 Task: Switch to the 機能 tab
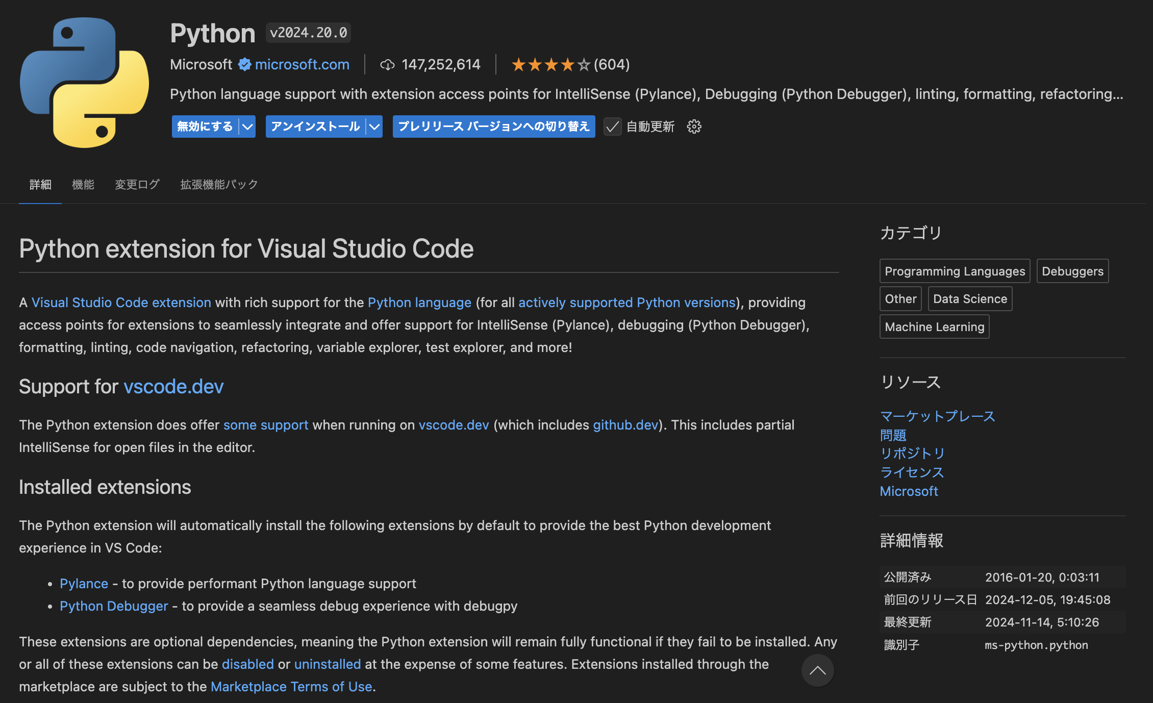(x=83, y=185)
